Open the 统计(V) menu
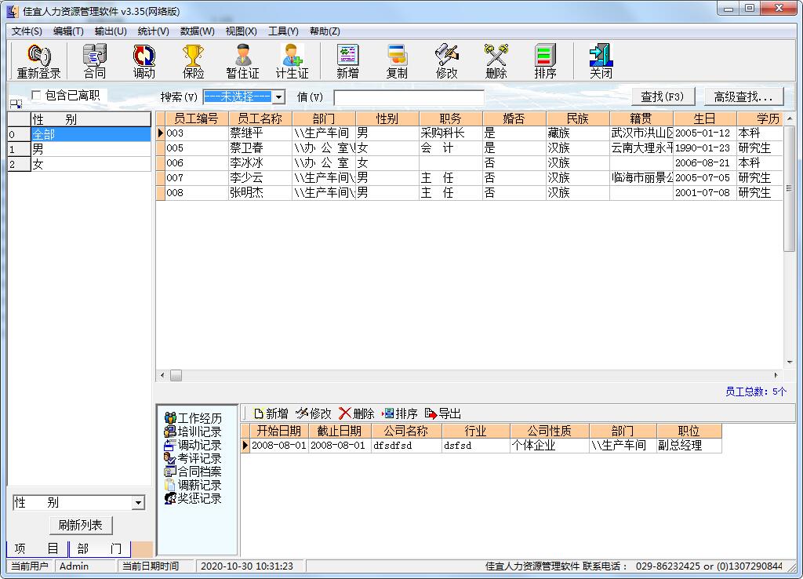Viewport: 803px width, 579px height. point(153,31)
